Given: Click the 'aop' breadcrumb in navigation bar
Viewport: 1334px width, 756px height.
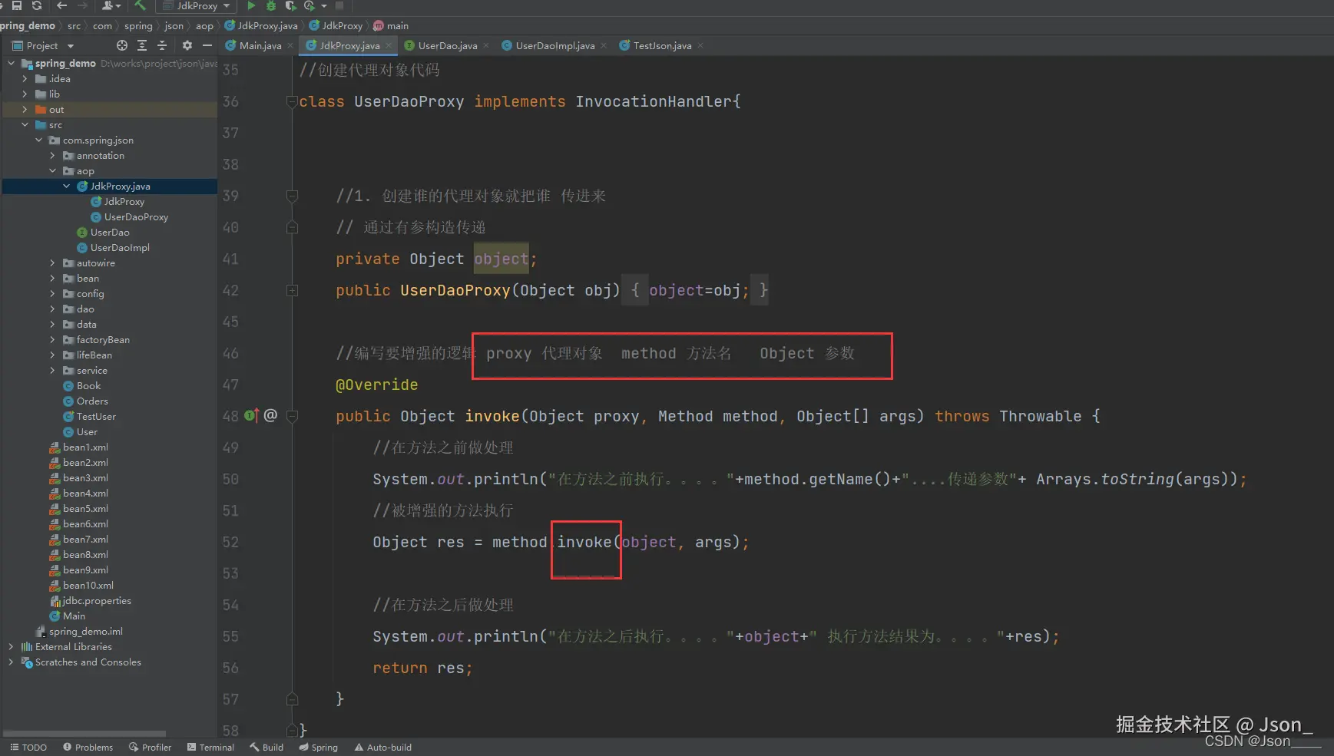Looking at the screenshot, I should pos(204,26).
